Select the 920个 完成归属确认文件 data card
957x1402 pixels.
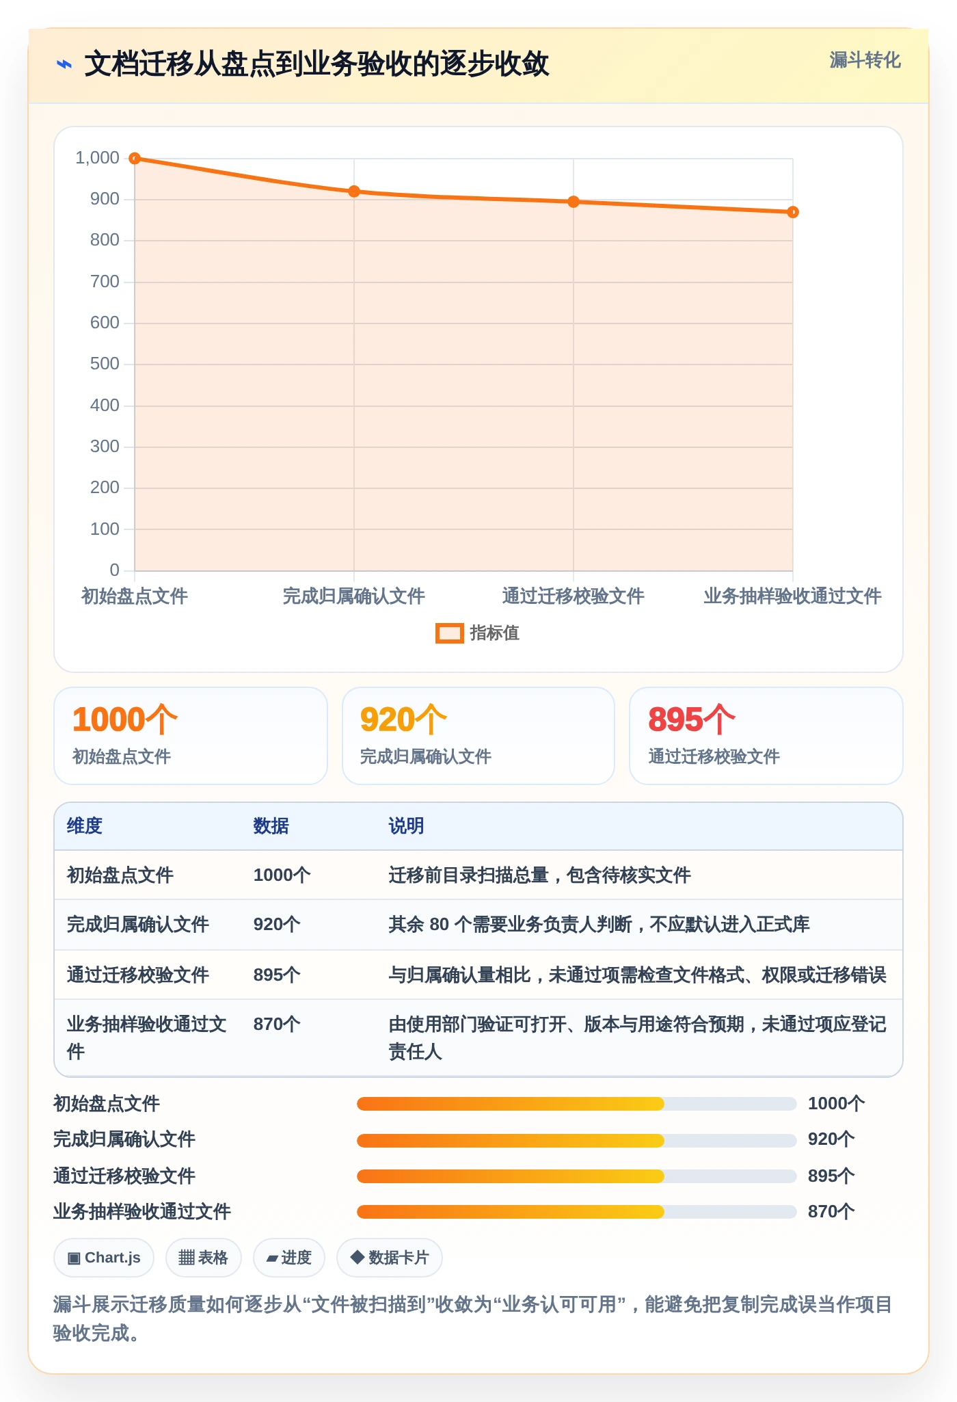coord(478,736)
